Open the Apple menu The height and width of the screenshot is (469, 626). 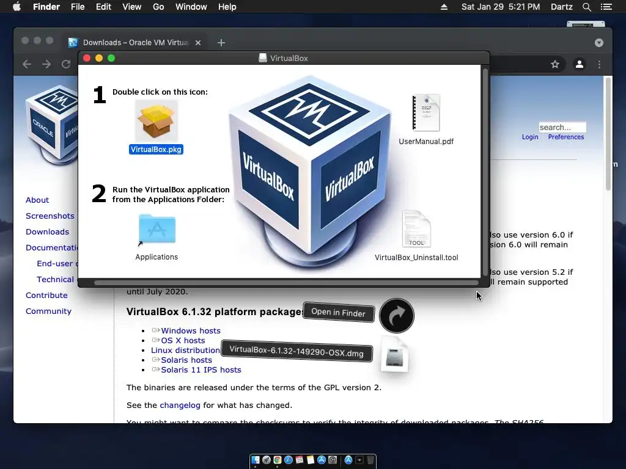coord(17,7)
